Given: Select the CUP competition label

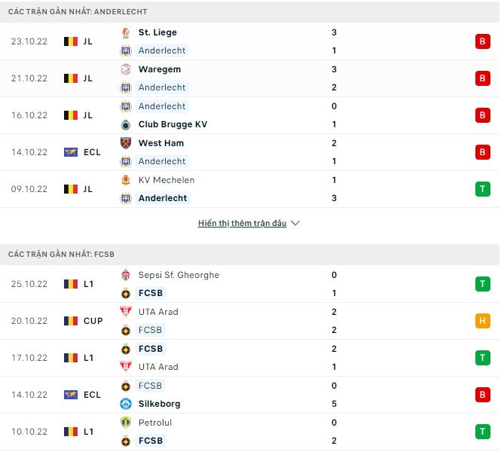Looking at the screenshot, I should tap(93, 321).
